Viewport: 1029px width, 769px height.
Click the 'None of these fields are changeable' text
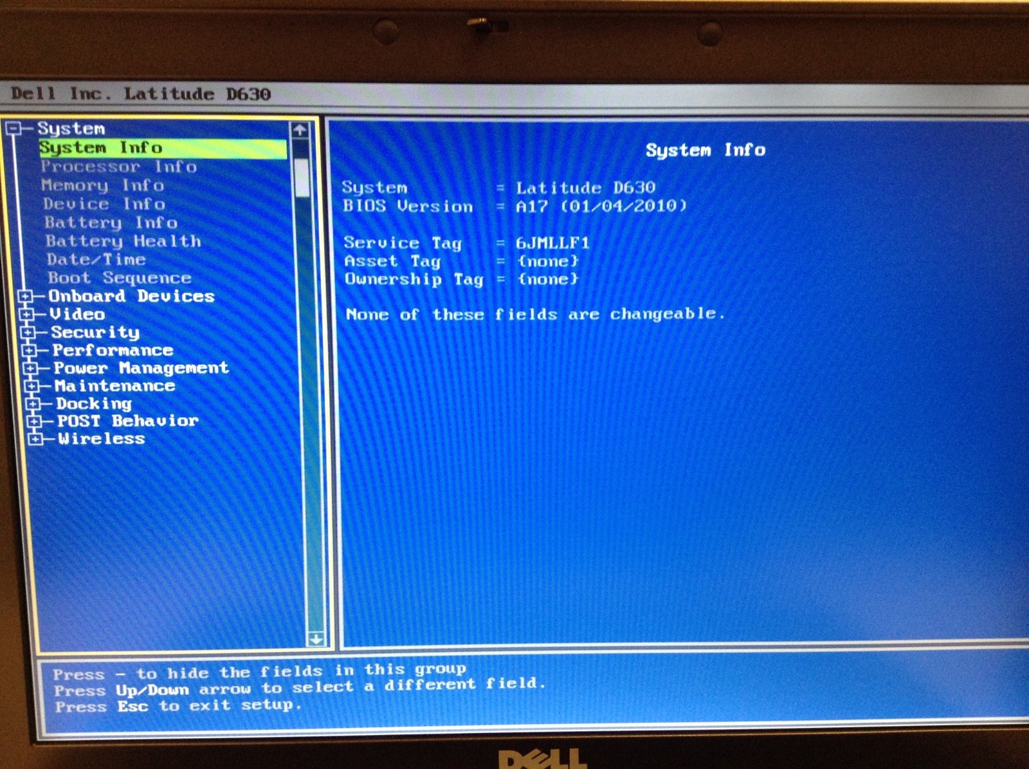[535, 314]
